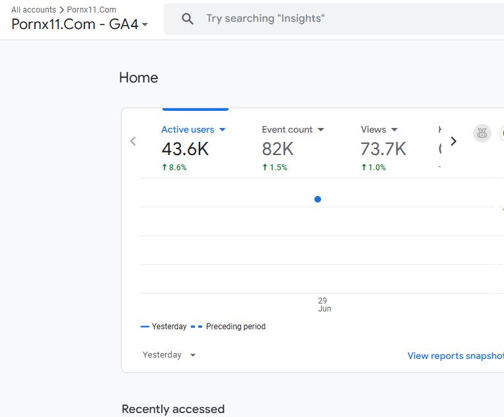504x417 pixels.
Task: Click the 29 Jun axis label
Action: click(324, 304)
